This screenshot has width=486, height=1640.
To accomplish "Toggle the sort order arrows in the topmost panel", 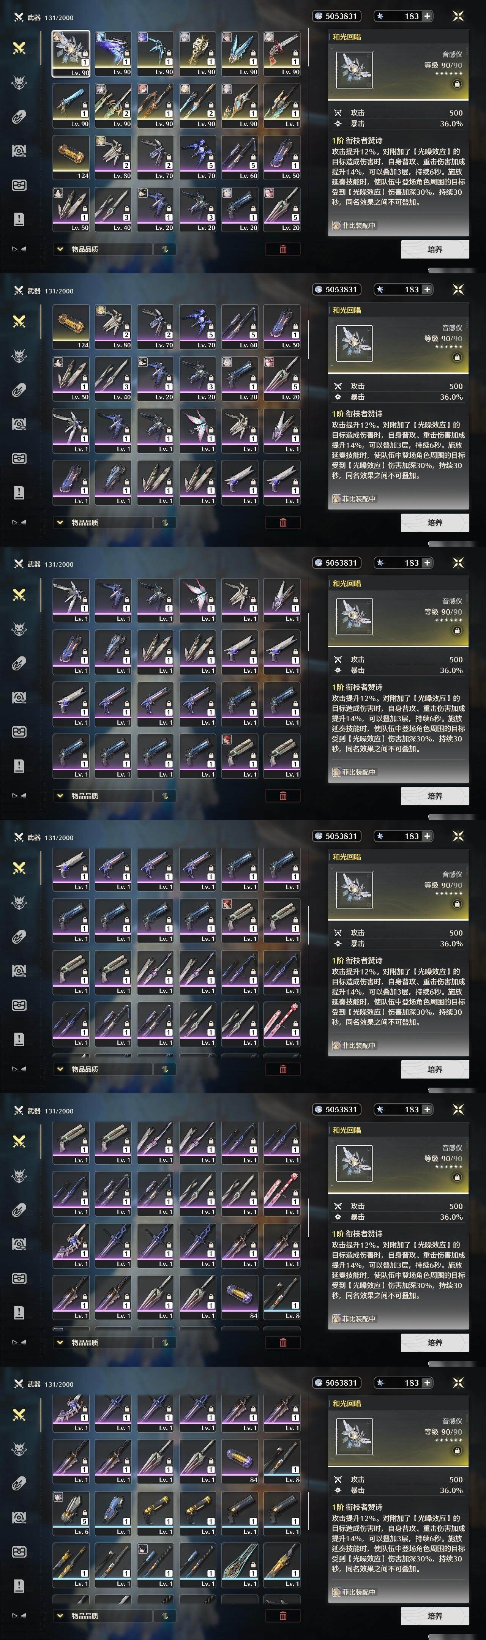I will 164,249.
